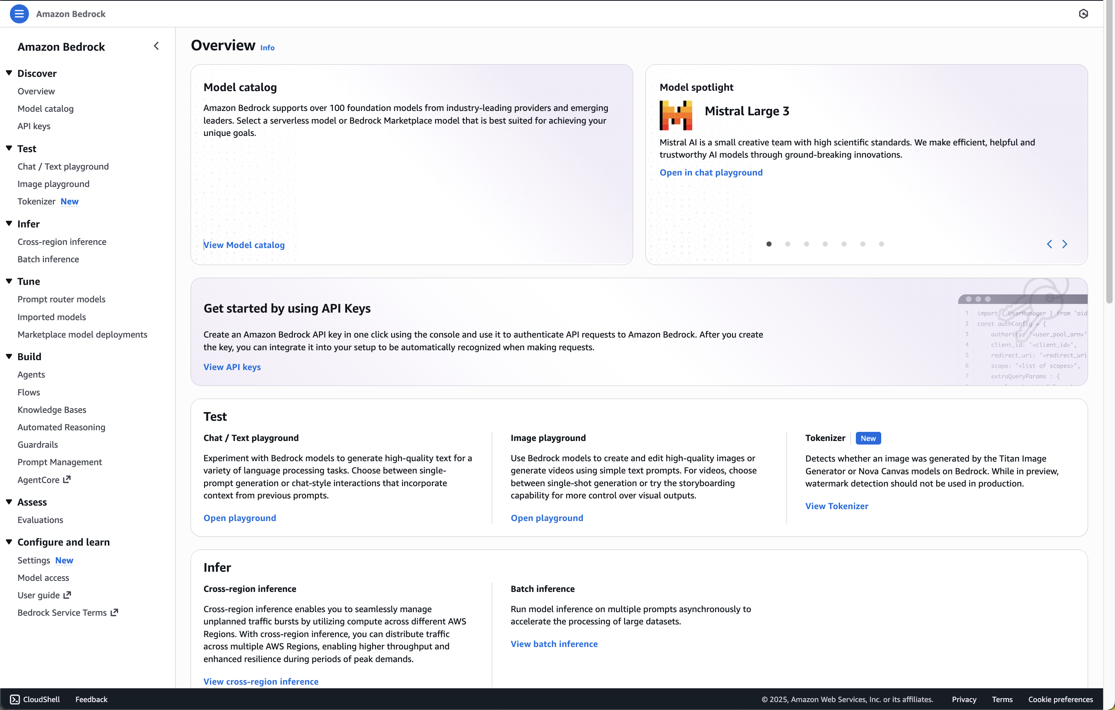The width and height of the screenshot is (1115, 710).
Task: Select the first spotlight carousel dot
Action: click(x=769, y=244)
